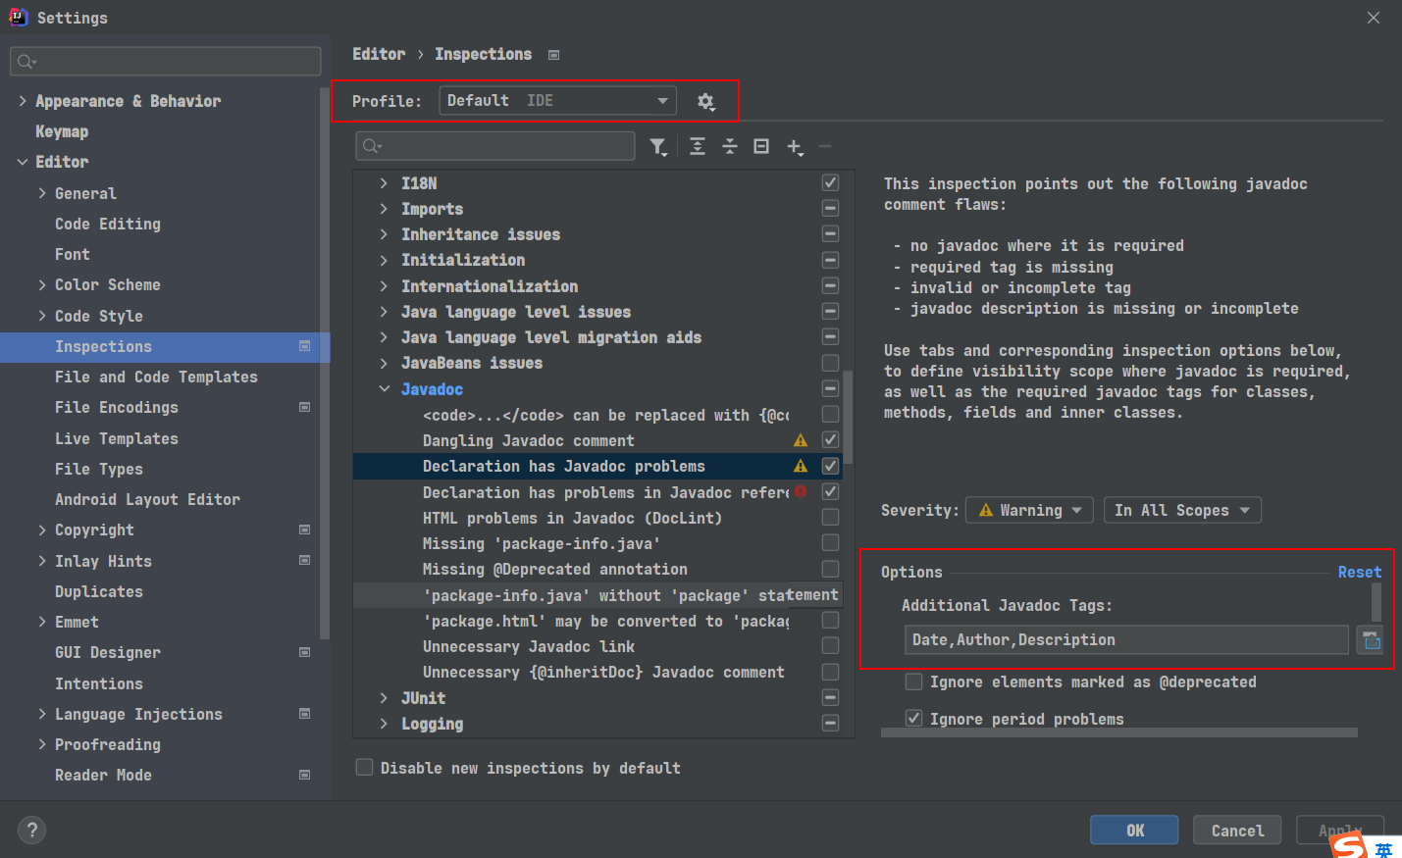Click the Cancel button
The width and height of the screenshot is (1402, 858).
(1237, 830)
